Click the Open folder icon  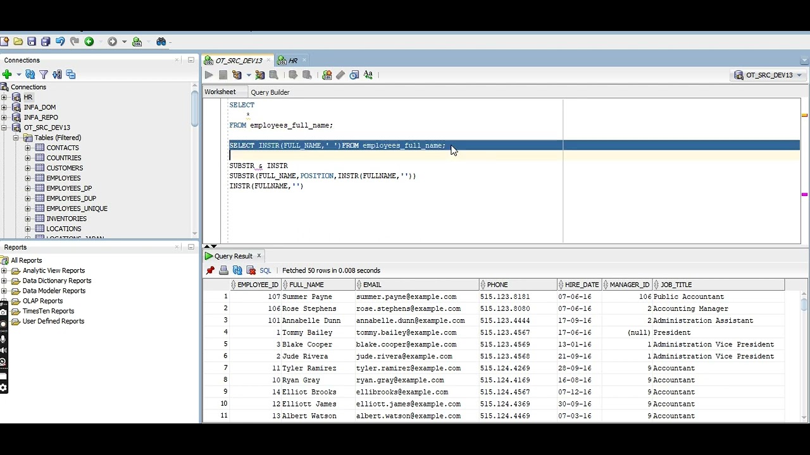18,42
